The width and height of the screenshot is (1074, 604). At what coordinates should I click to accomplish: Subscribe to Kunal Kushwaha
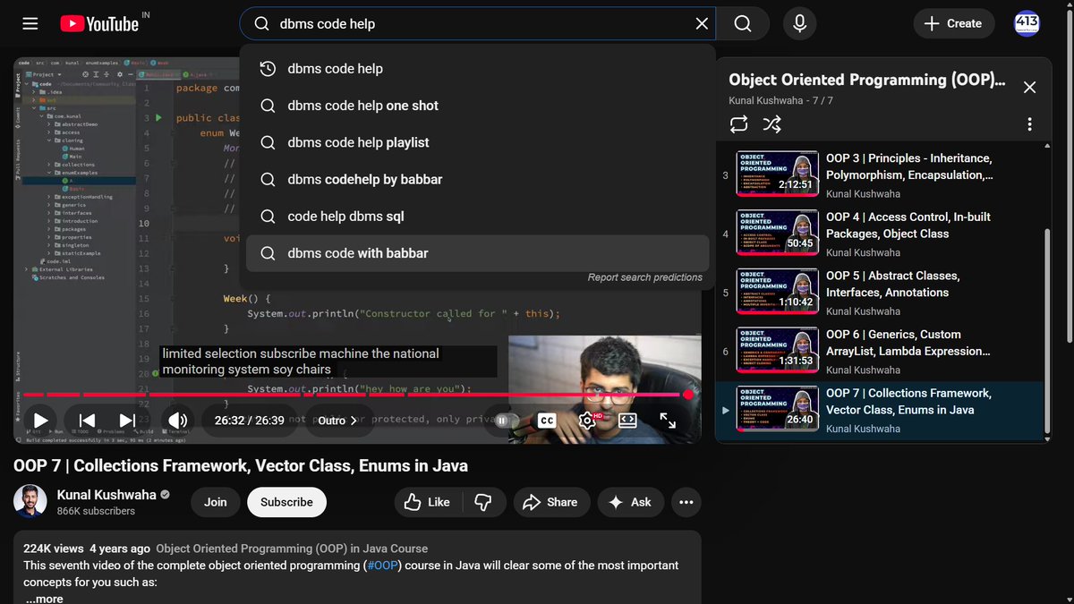point(286,502)
